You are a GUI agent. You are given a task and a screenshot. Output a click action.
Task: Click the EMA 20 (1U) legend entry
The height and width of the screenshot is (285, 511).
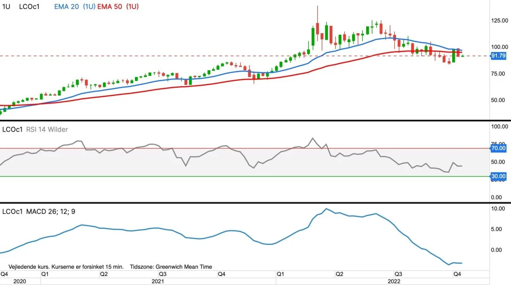pos(75,6)
